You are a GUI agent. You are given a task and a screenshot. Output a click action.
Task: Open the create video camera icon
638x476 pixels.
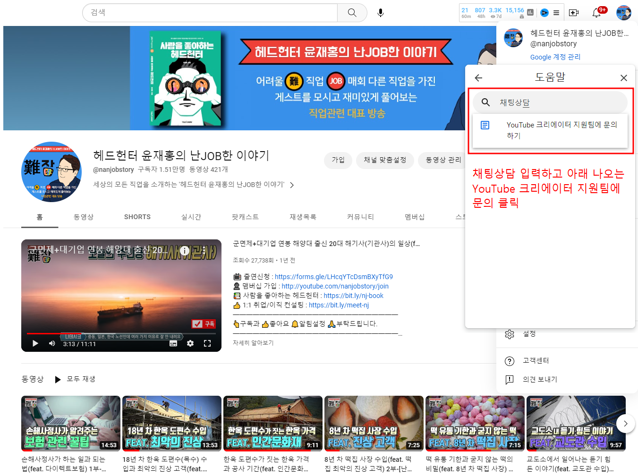[x=574, y=13]
